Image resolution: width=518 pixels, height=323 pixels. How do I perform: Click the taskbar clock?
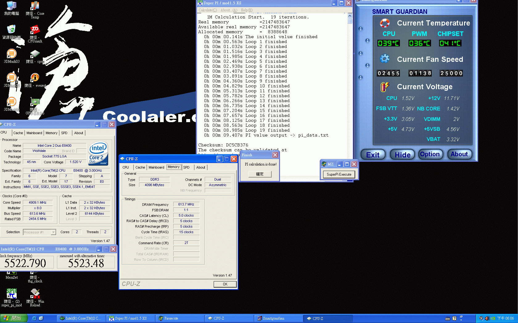click(505, 318)
